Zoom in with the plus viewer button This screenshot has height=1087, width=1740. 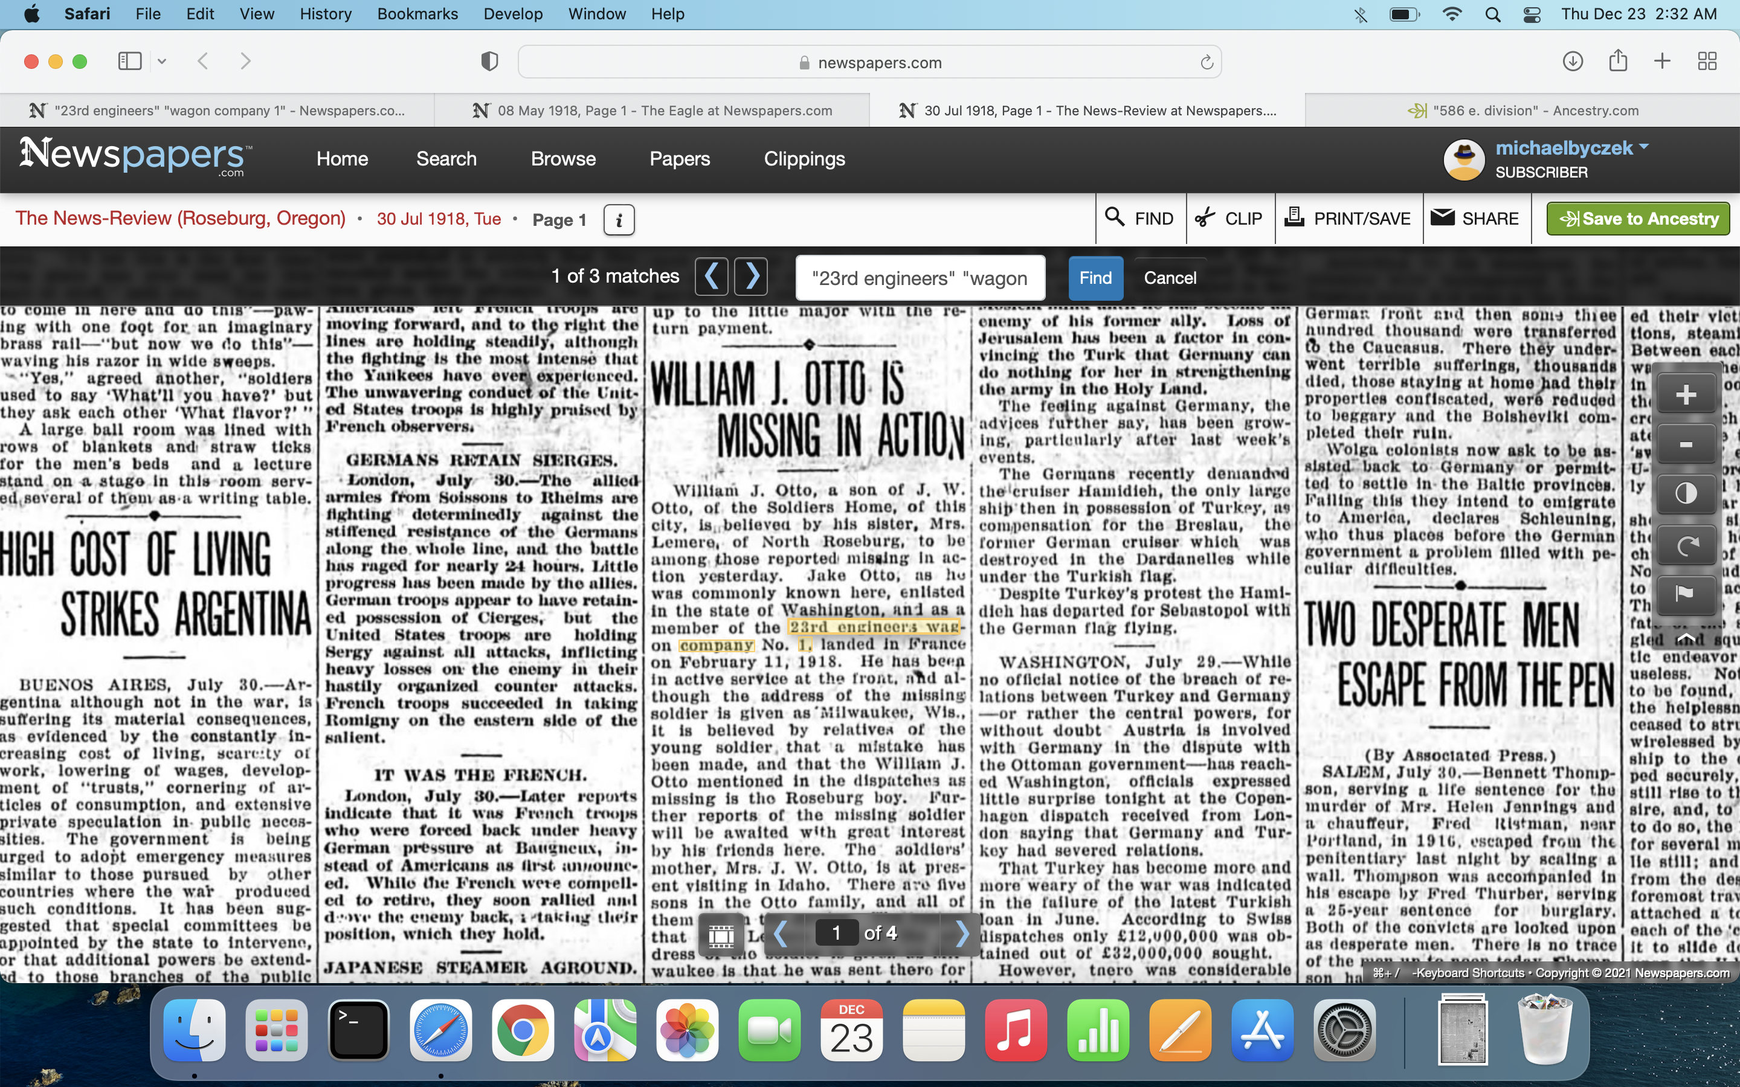click(1686, 395)
